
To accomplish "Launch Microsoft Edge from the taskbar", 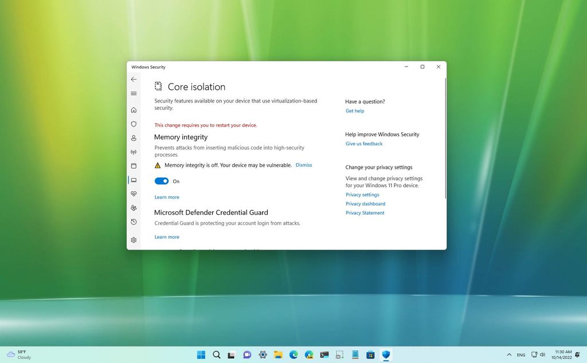I will point(293,355).
